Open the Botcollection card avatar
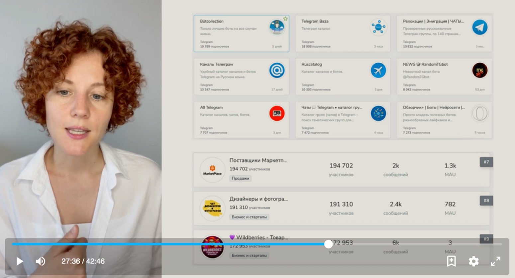This screenshot has height=278, width=515. click(277, 27)
